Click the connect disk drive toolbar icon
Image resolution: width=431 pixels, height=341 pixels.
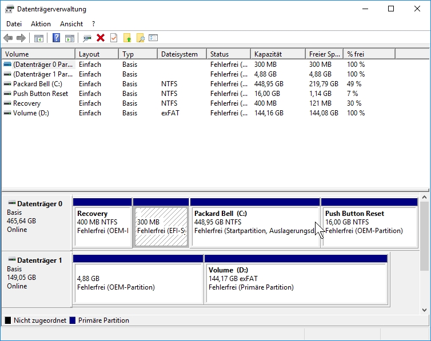point(87,38)
